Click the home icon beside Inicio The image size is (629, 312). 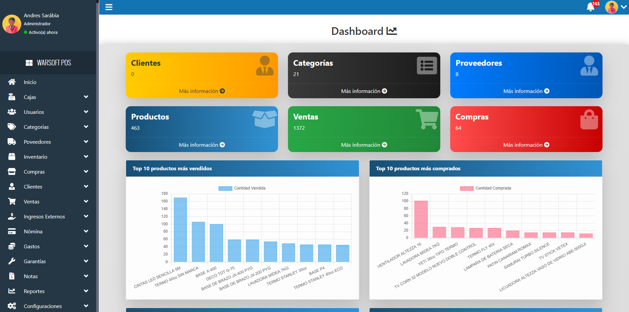point(12,82)
